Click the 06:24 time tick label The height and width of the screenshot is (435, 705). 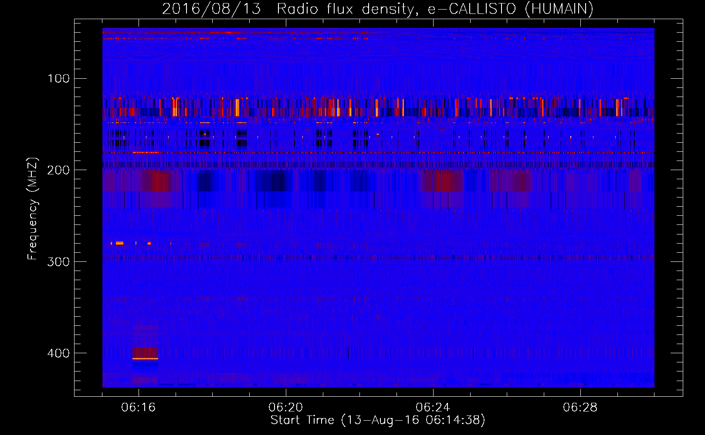click(x=433, y=408)
